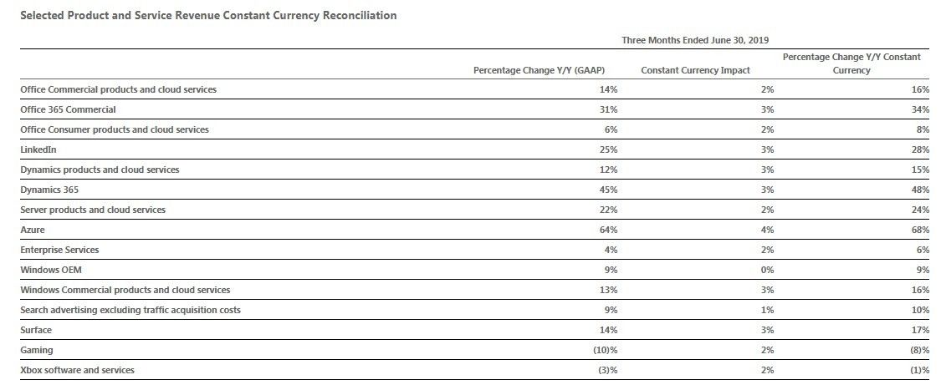Click the 'Server products and cloud services' label
The width and height of the screenshot is (941, 390).
coord(93,210)
